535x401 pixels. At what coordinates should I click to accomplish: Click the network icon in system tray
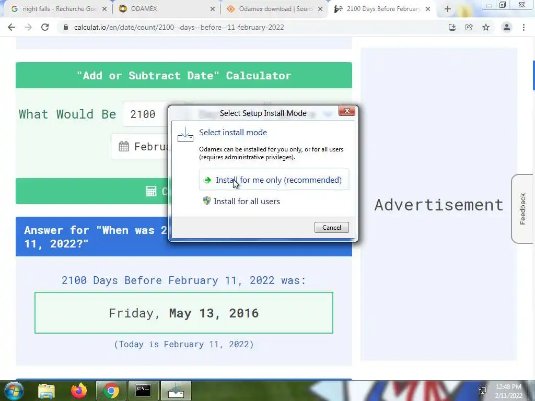(482, 391)
